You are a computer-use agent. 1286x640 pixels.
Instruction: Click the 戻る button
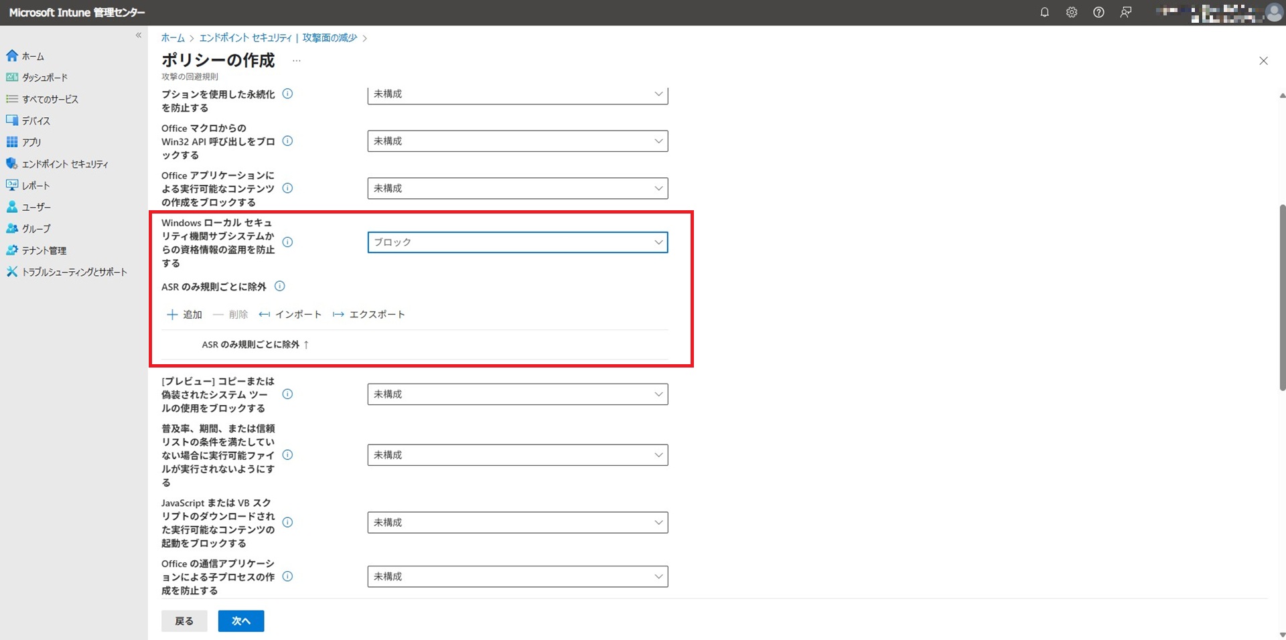point(184,621)
